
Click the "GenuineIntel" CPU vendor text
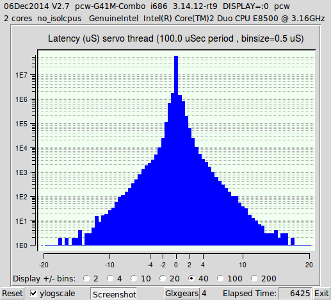pos(113,19)
